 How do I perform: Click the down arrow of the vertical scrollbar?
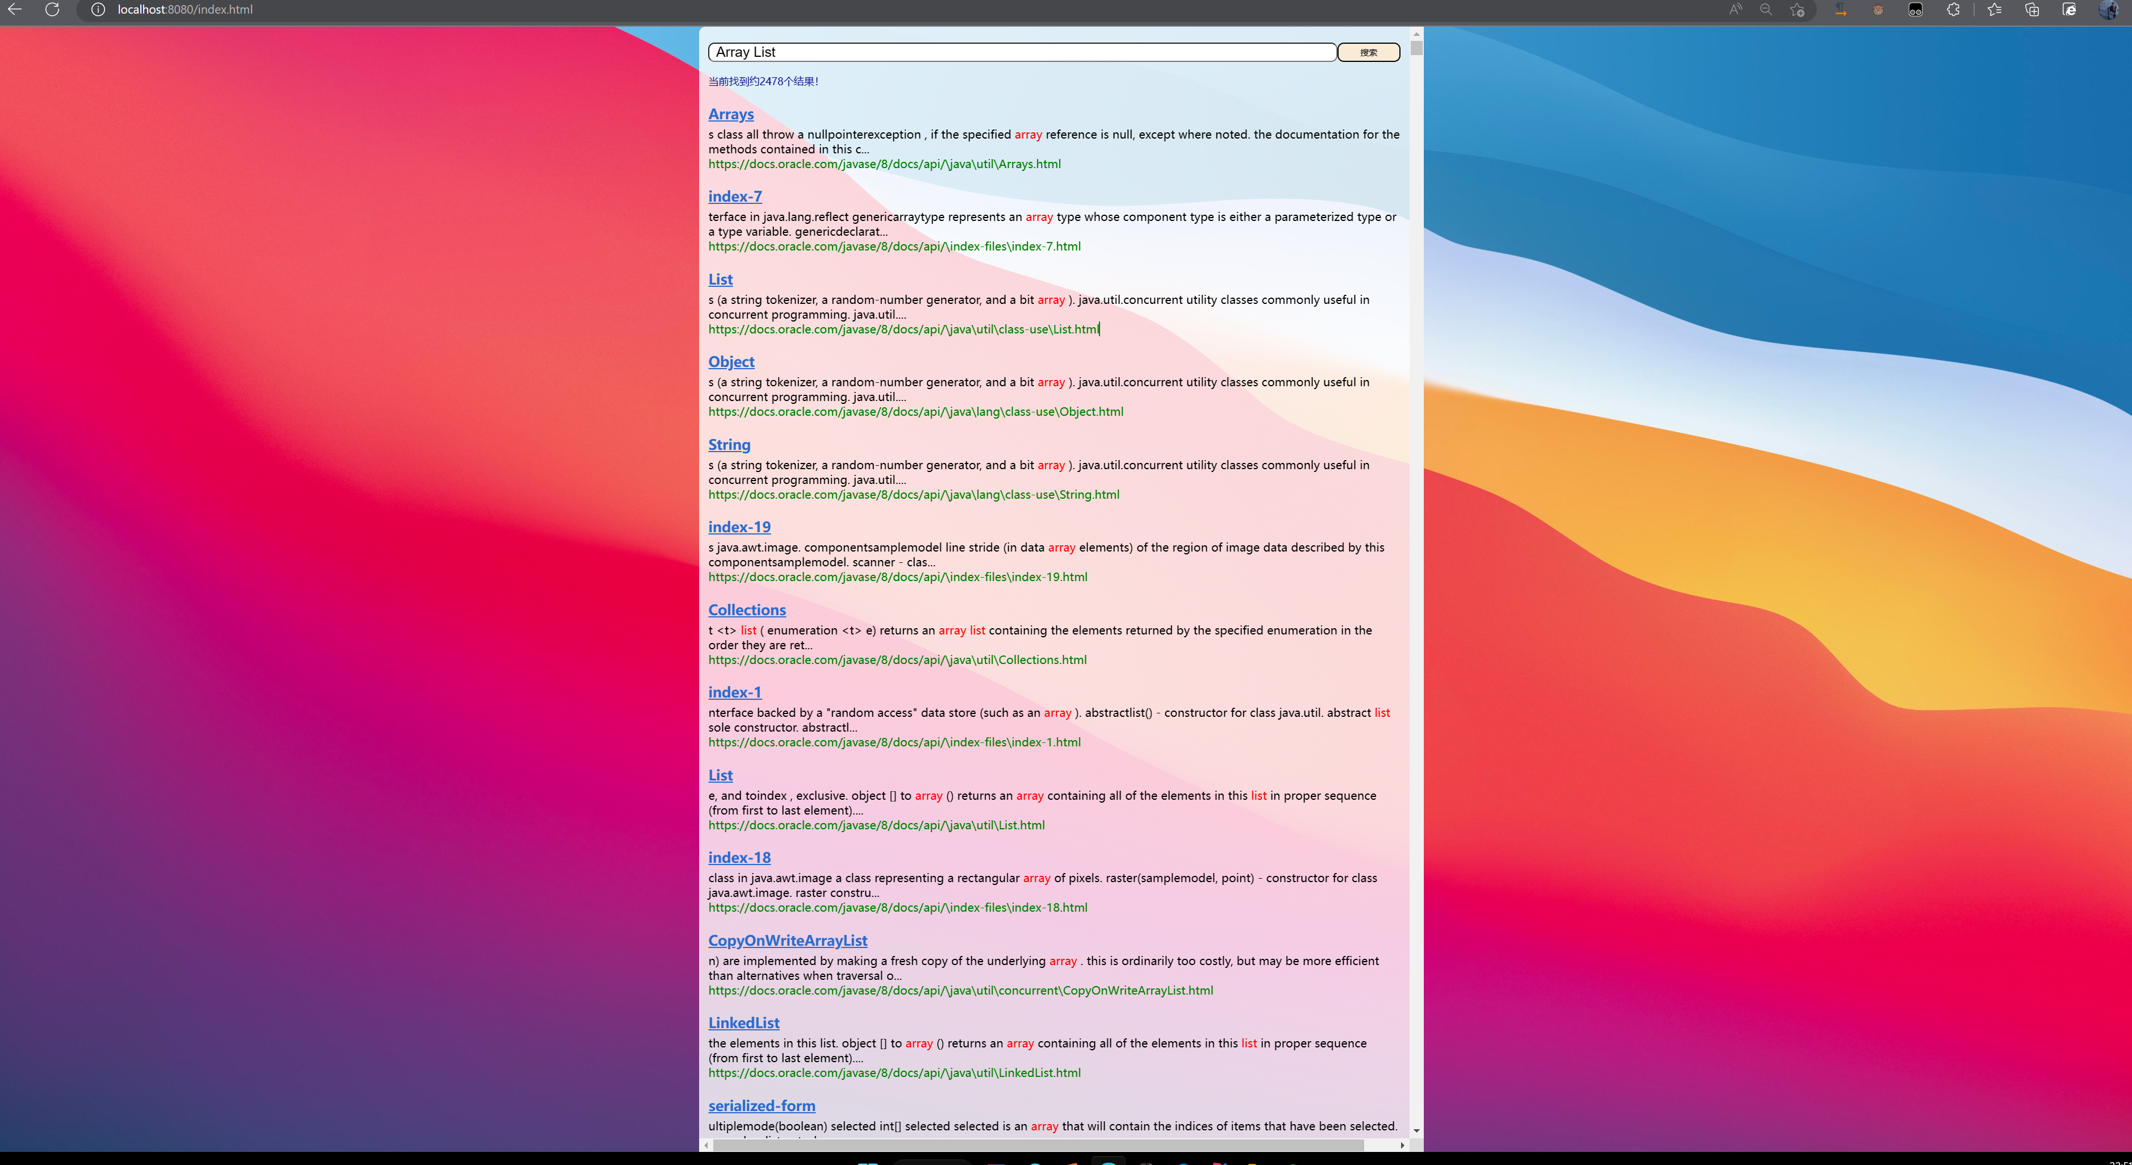coord(1416,1131)
